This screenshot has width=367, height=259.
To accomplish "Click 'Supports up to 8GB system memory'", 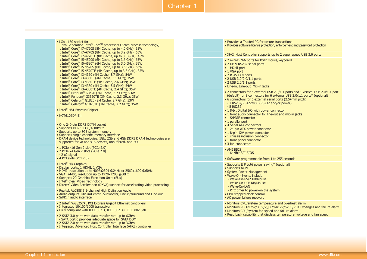I will [x=84, y=132].
